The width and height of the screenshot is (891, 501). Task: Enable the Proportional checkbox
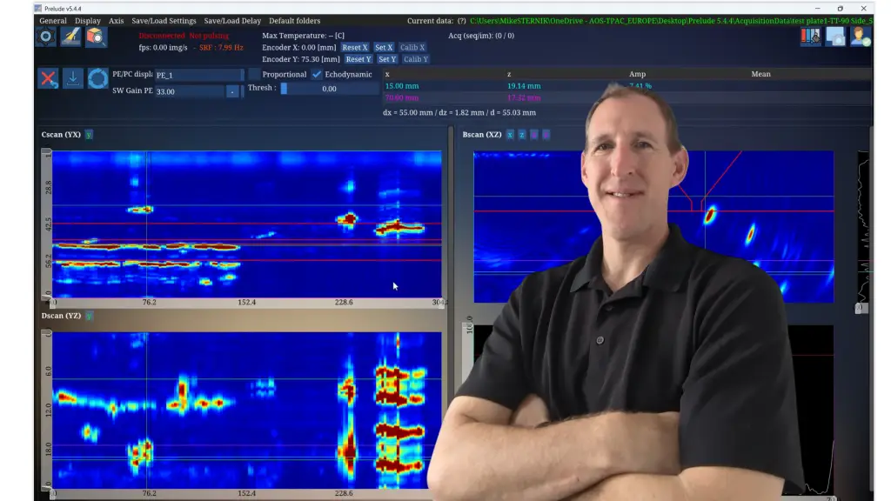[255, 75]
